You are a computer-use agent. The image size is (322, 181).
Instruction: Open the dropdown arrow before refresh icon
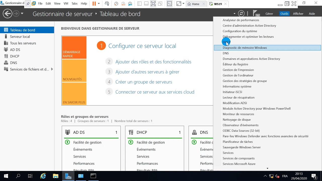234,14
